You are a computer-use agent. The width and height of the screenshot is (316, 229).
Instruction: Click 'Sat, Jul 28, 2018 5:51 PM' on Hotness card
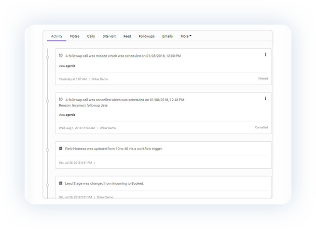(75, 163)
